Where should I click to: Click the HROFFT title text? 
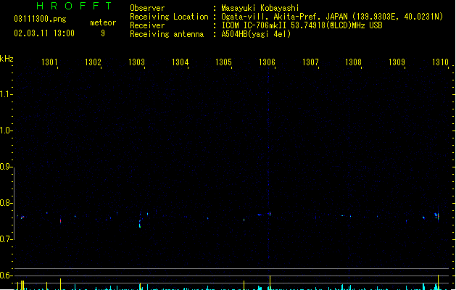click(x=74, y=6)
